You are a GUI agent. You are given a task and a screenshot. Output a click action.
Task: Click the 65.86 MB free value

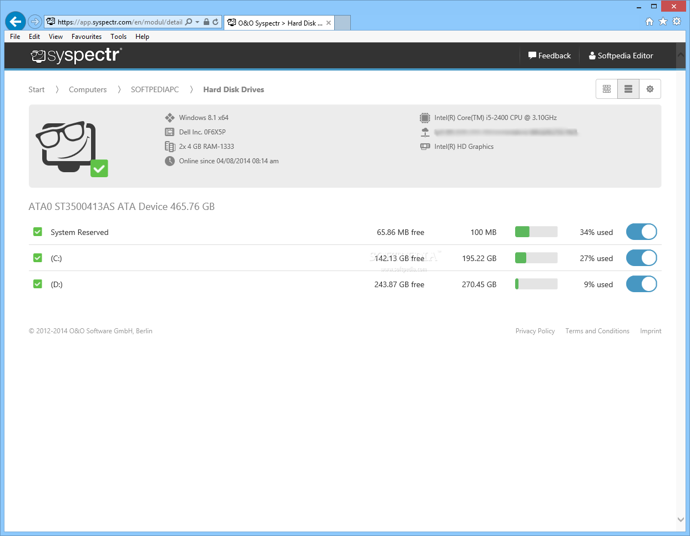point(400,232)
